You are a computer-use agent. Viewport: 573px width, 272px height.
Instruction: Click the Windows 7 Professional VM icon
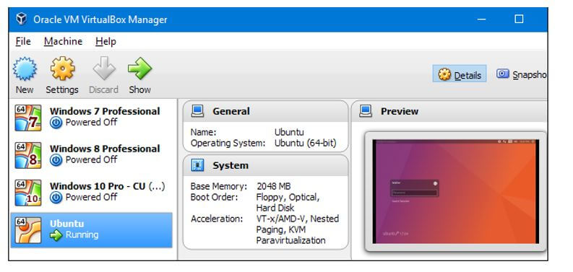tap(28, 118)
